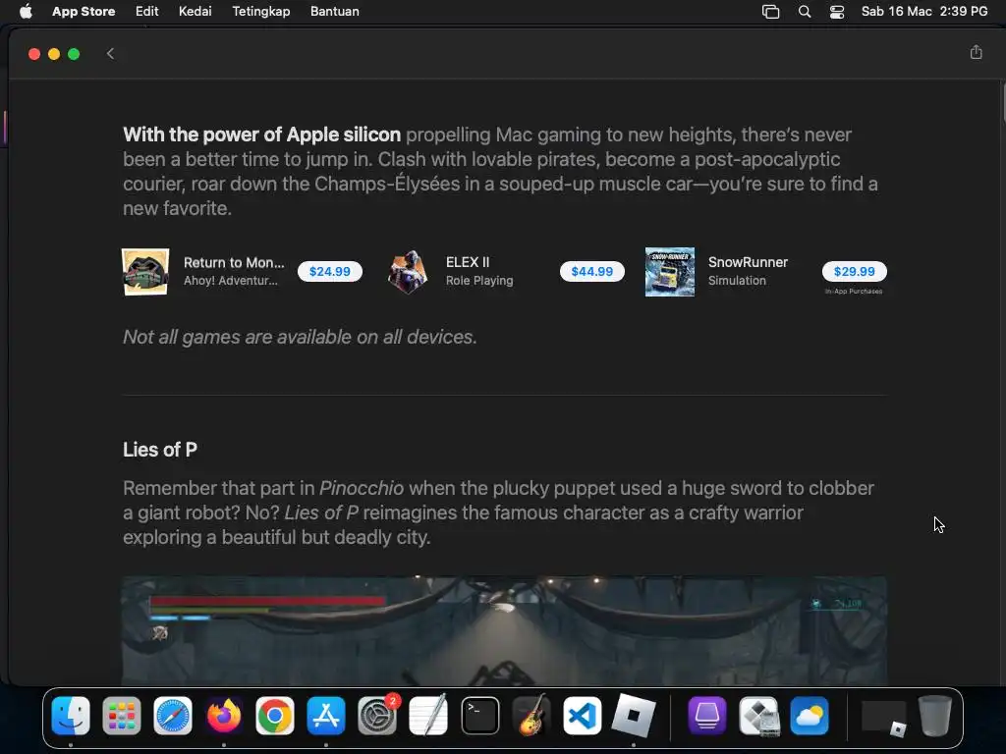Click the window's vertical scrollbar
The width and height of the screenshot is (1006, 754).
(x=1003, y=102)
